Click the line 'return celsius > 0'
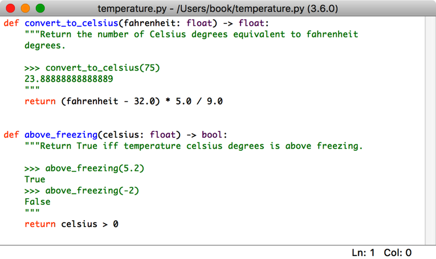 [71, 224]
